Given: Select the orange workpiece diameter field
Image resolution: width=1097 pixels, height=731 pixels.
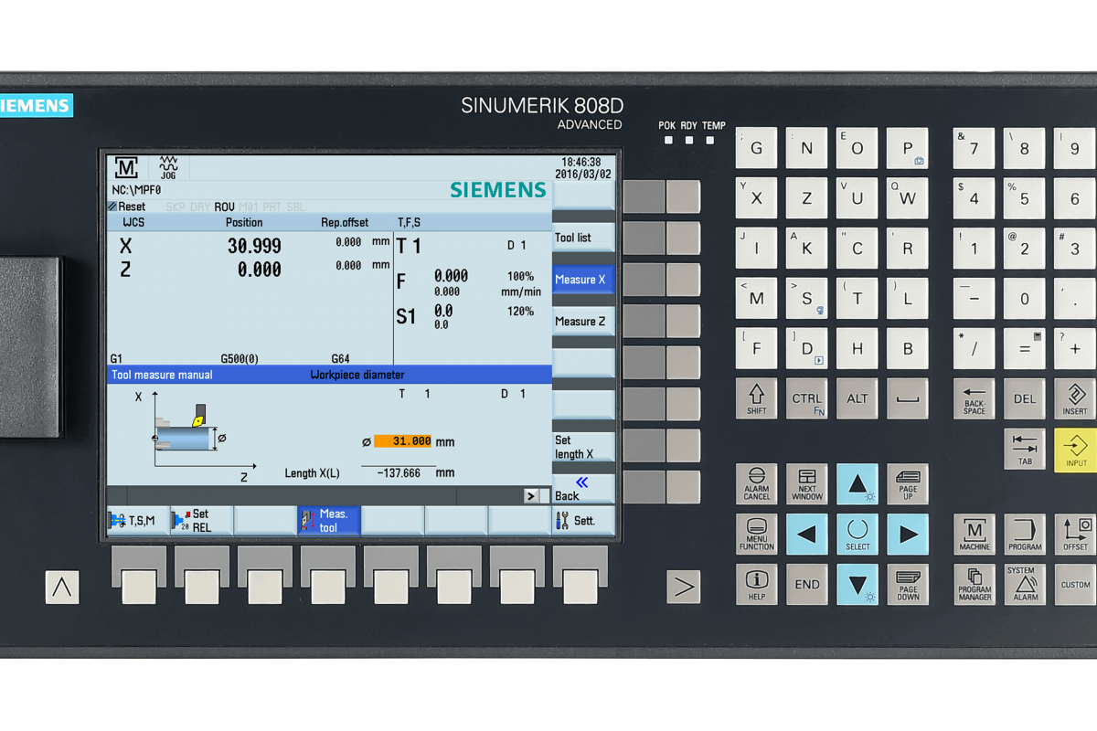Looking at the screenshot, I should tap(402, 441).
